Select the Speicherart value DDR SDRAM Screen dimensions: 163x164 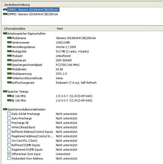(x=64, y=60)
